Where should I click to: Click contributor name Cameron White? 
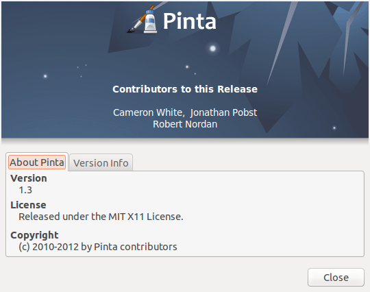point(147,112)
